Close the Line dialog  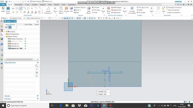coord(15,21)
